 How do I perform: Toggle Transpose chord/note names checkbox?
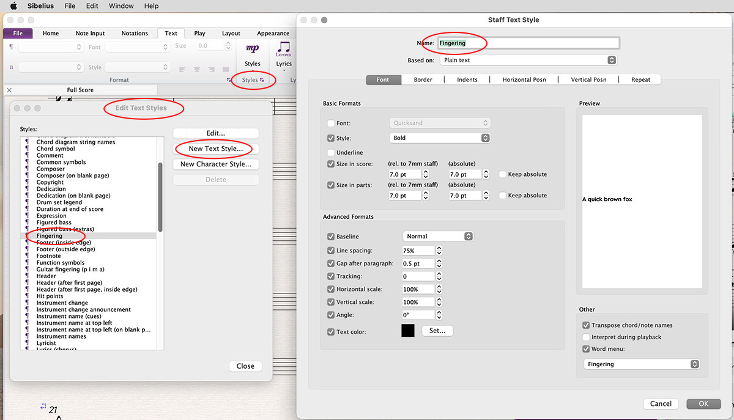[x=586, y=325]
